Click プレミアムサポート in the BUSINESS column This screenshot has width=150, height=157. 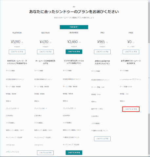pyautogui.click(x=69, y=108)
